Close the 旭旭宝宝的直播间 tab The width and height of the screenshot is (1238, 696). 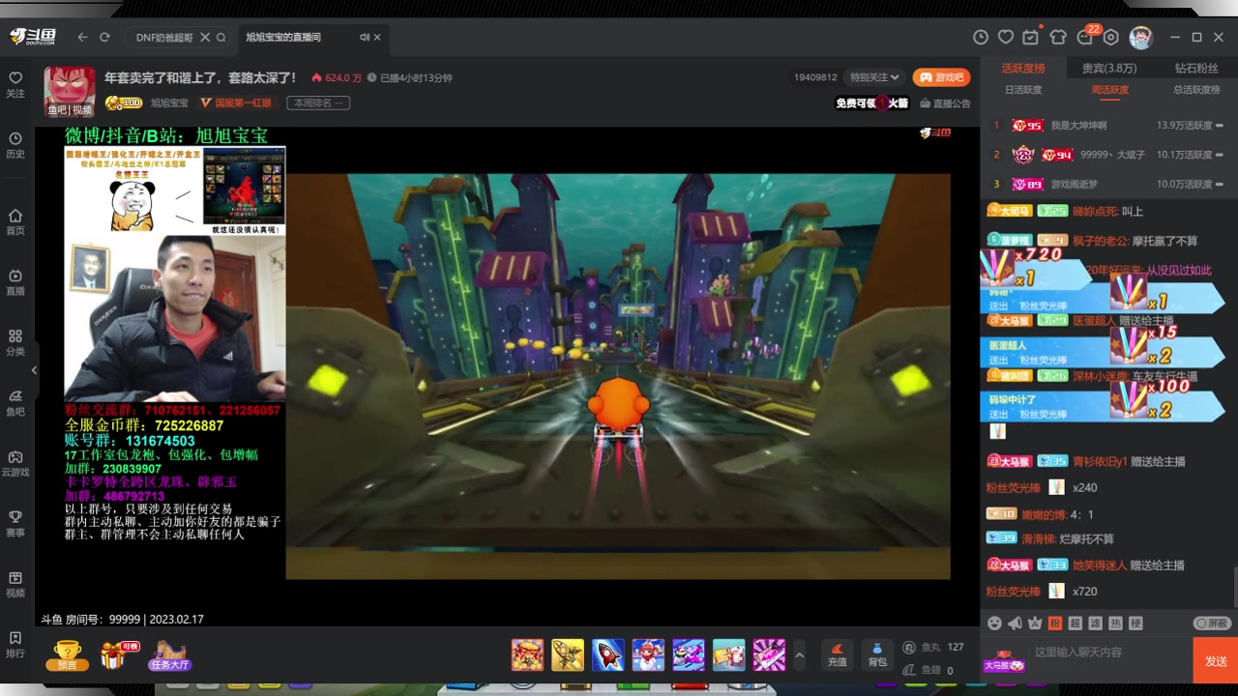377,37
